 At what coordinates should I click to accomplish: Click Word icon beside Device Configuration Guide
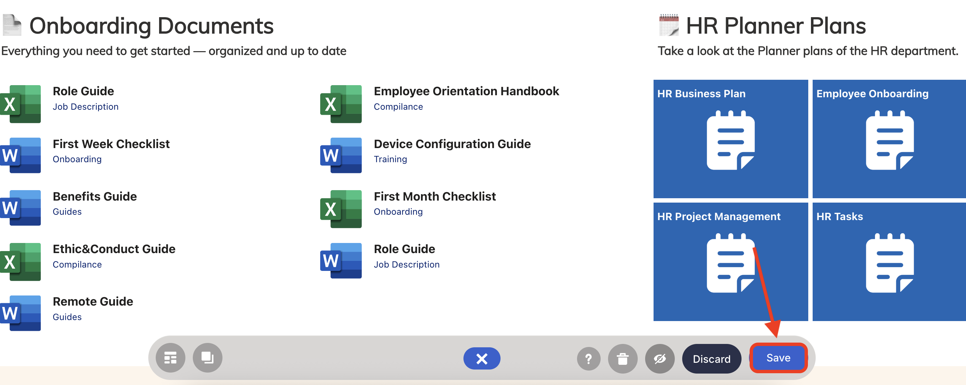(x=341, y=155)
